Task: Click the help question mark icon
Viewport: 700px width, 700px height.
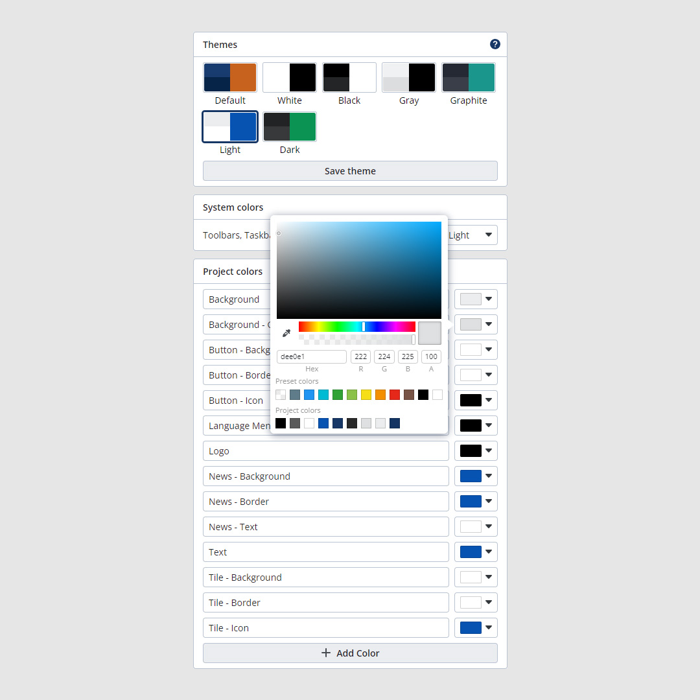Action: (495, 44)
